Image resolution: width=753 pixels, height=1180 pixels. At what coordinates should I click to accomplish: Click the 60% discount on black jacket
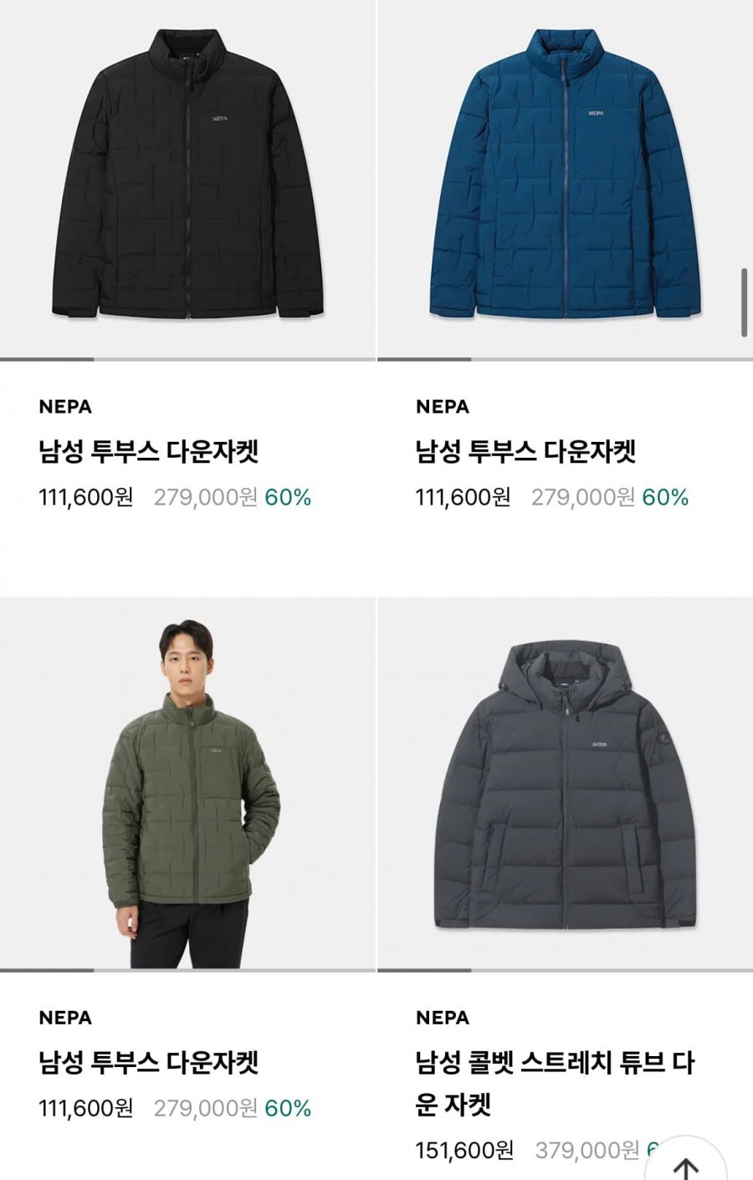tap(288, 498)
